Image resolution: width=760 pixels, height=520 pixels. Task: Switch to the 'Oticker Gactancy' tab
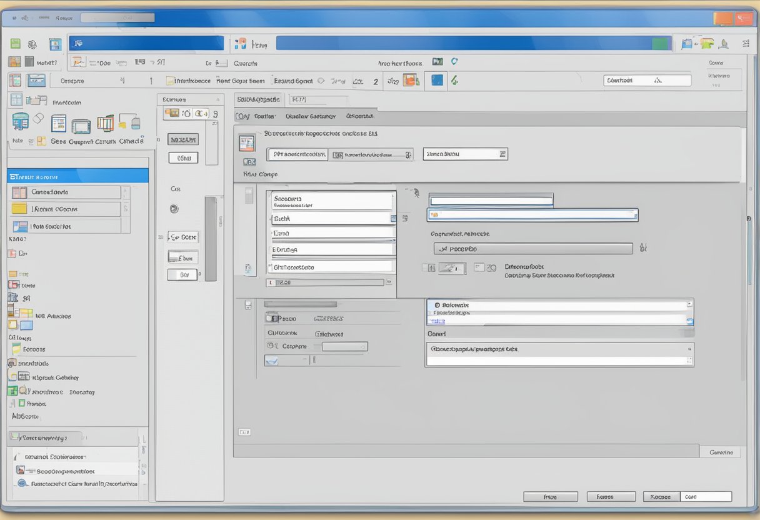310,116
